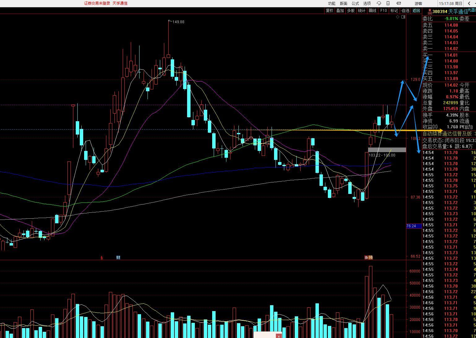
Task: Toggle the side panel icon above chart
Action: tap(403, 17)
